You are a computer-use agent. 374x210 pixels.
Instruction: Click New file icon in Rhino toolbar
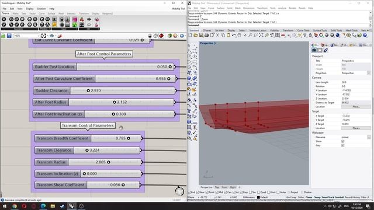190,35
